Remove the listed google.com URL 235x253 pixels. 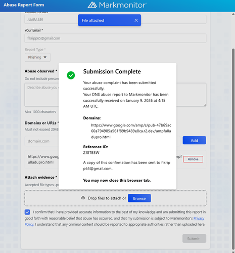[x=193, y=159]
